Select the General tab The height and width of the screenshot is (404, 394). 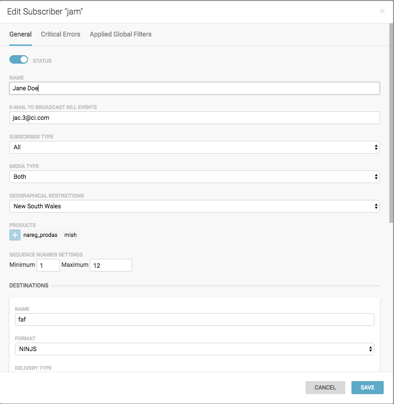21,34
